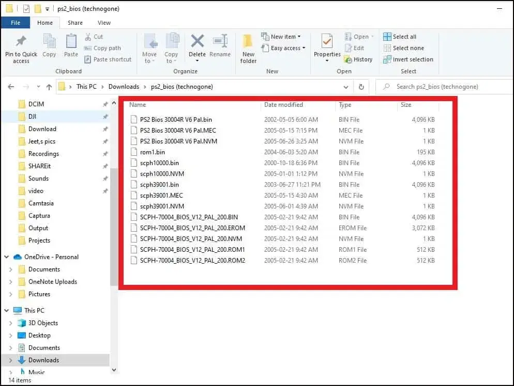Click the navigation pane scroll down arrow

[x=114, y=370]
